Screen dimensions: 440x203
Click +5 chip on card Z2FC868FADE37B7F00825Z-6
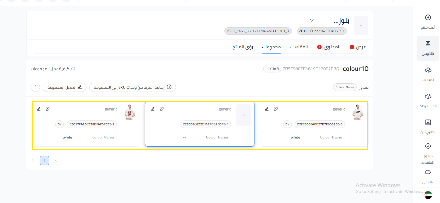click(287, 124)
